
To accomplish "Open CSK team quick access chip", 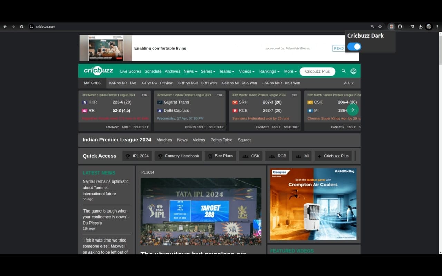I will (251, 156).
